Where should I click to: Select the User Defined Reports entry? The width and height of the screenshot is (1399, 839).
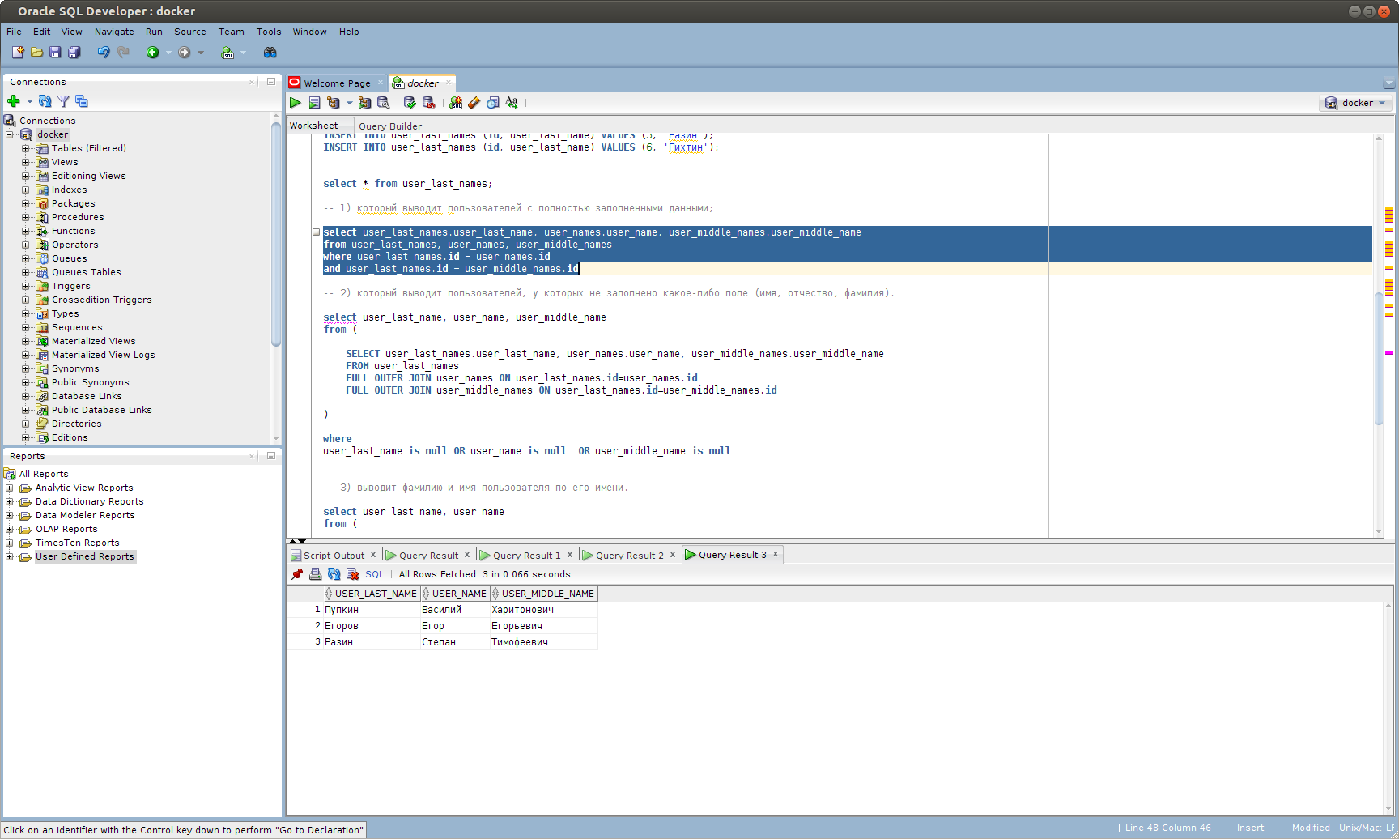coord(85,556)
